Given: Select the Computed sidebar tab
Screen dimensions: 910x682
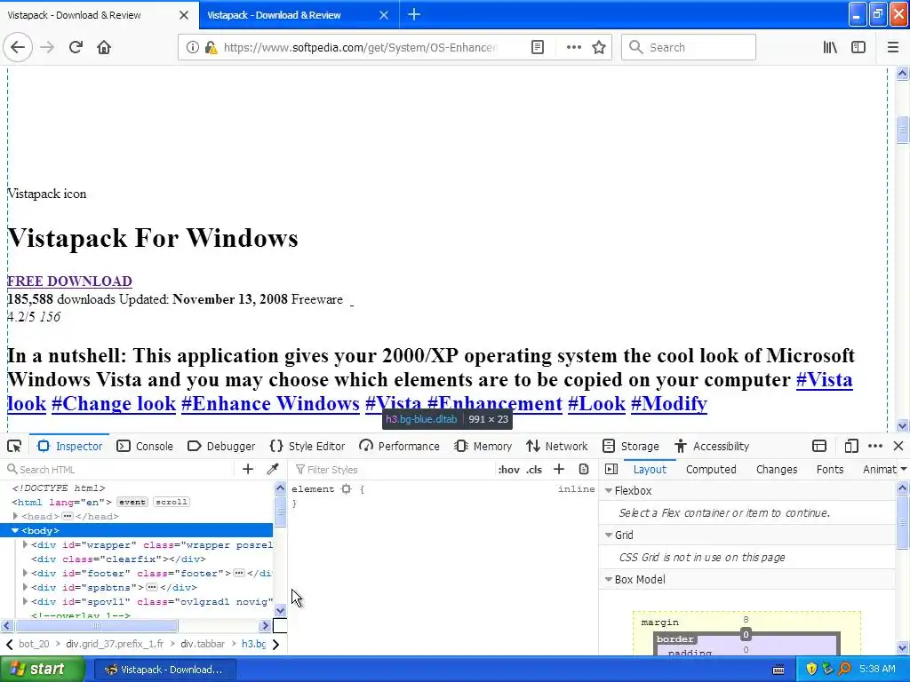Looking at the screenshot, I should click(x=711, y=469).
